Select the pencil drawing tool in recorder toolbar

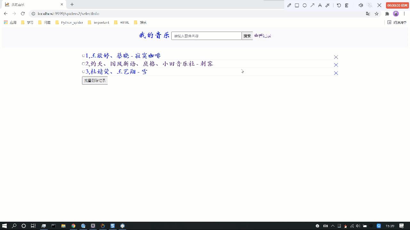point(289,5)
